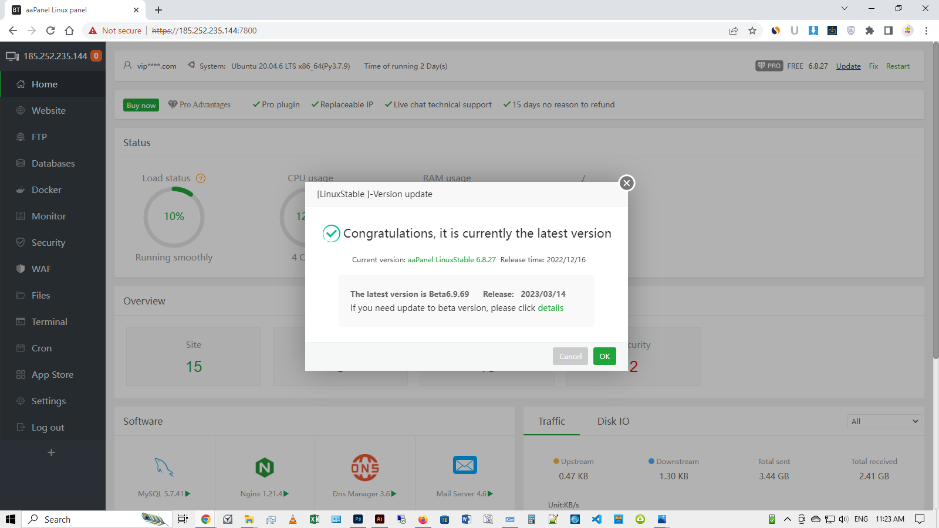Viewport: 939px width, 528px height.
Task: Open the All network interface dropdown
Action: (884, 421)
